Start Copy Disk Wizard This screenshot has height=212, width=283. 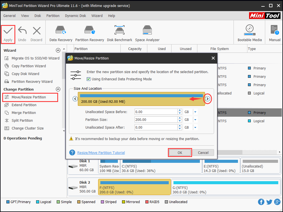tap(22, 74)
